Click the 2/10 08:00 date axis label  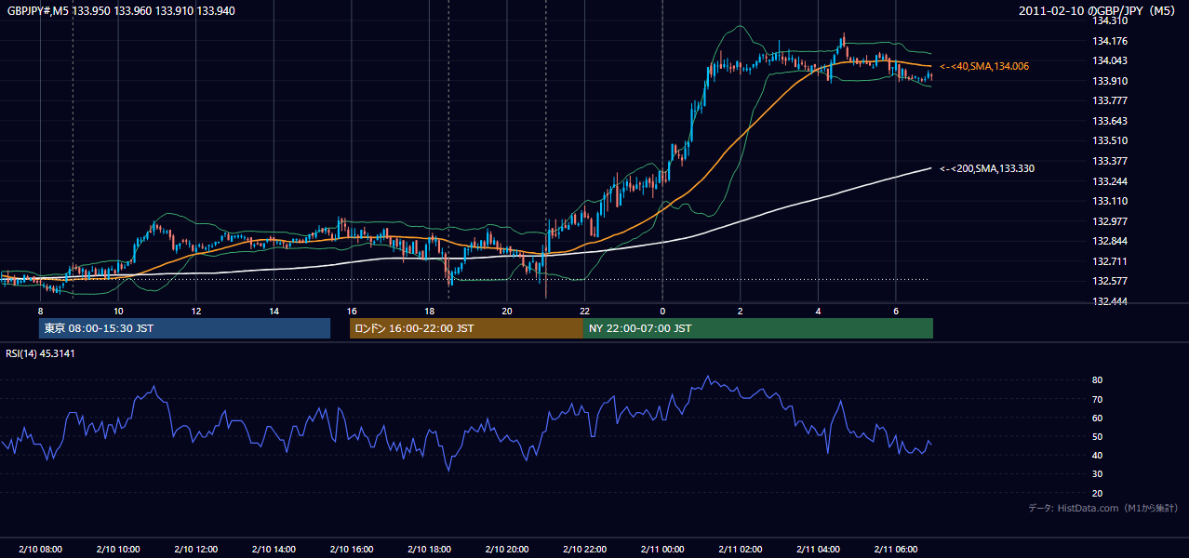(41, 550)
